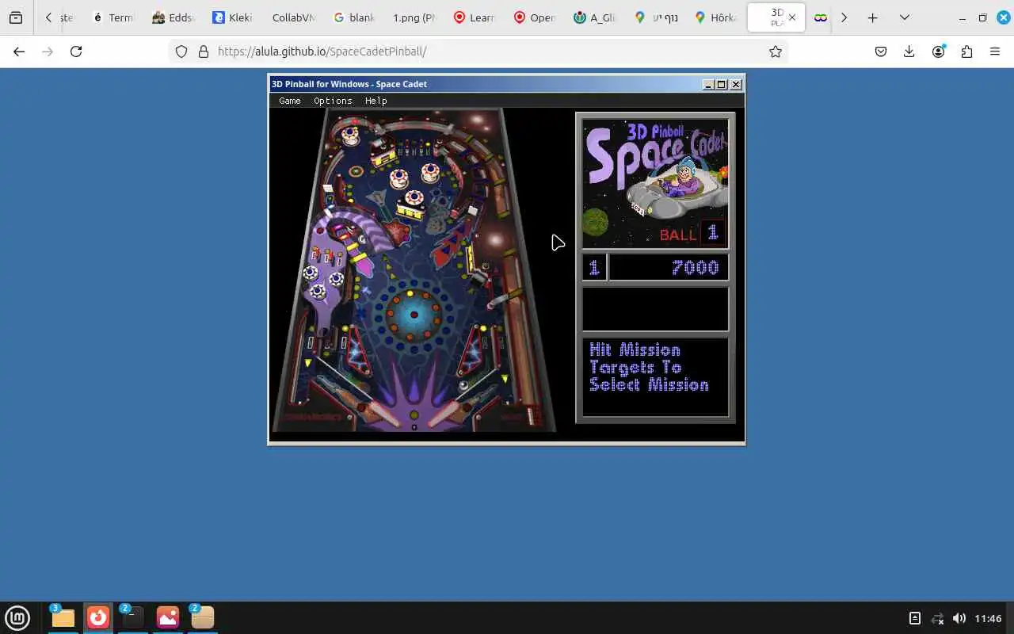
Task: Close the 3D Pinball game window
Action: point(736,84)
